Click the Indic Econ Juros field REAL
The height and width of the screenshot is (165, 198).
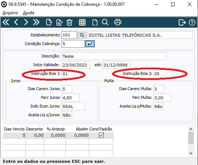pyautogui.click(x=73, y=106)
